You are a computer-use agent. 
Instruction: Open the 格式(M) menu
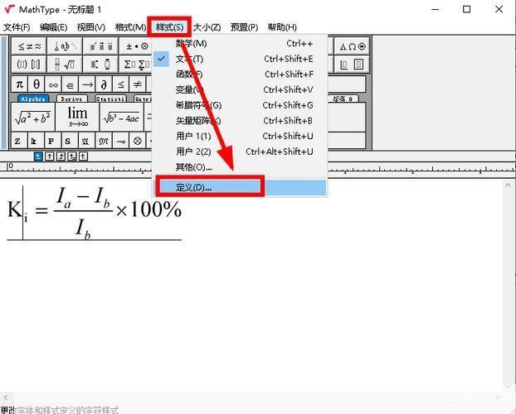(x=130, y=27)
